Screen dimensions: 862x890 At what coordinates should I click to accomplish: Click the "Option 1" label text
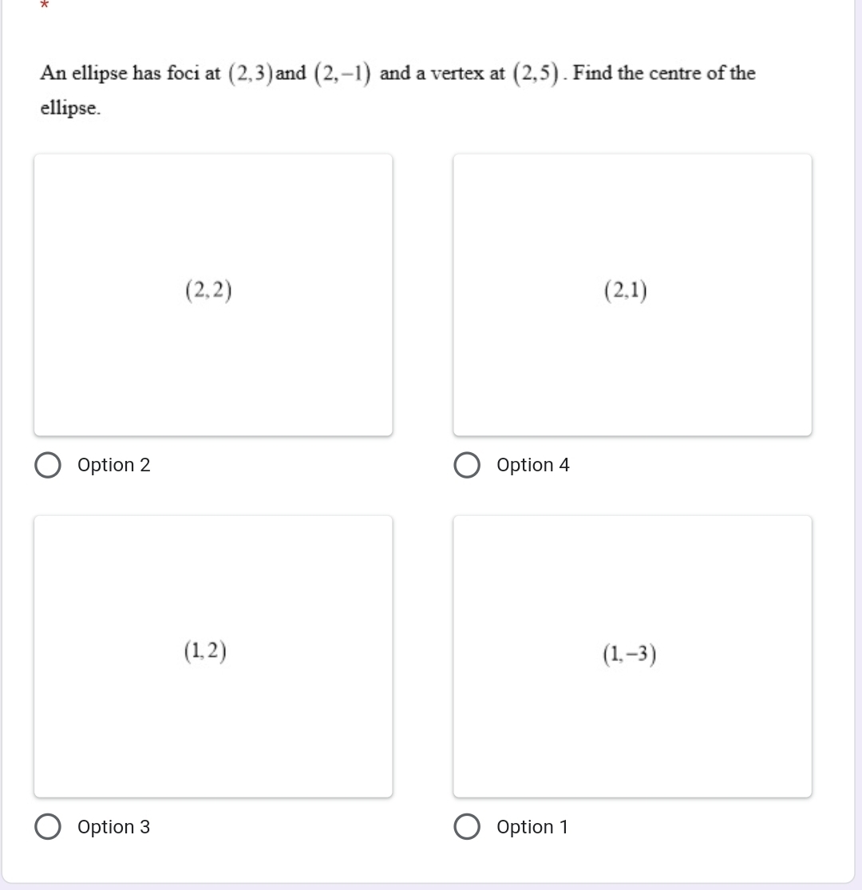pos(532,828)
